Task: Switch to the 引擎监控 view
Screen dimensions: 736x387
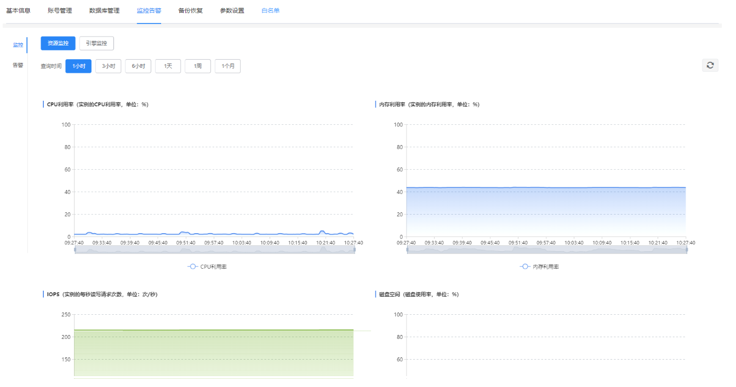Action: point(96,43)
